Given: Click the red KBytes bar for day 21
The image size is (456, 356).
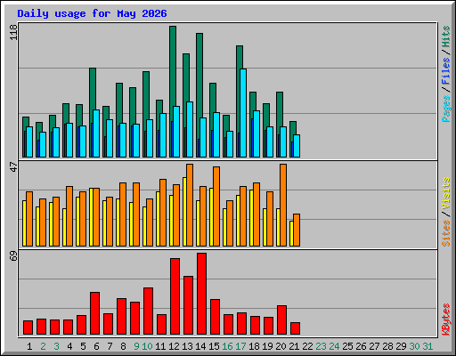Looking at the screenshot, I should click(295, 328).
